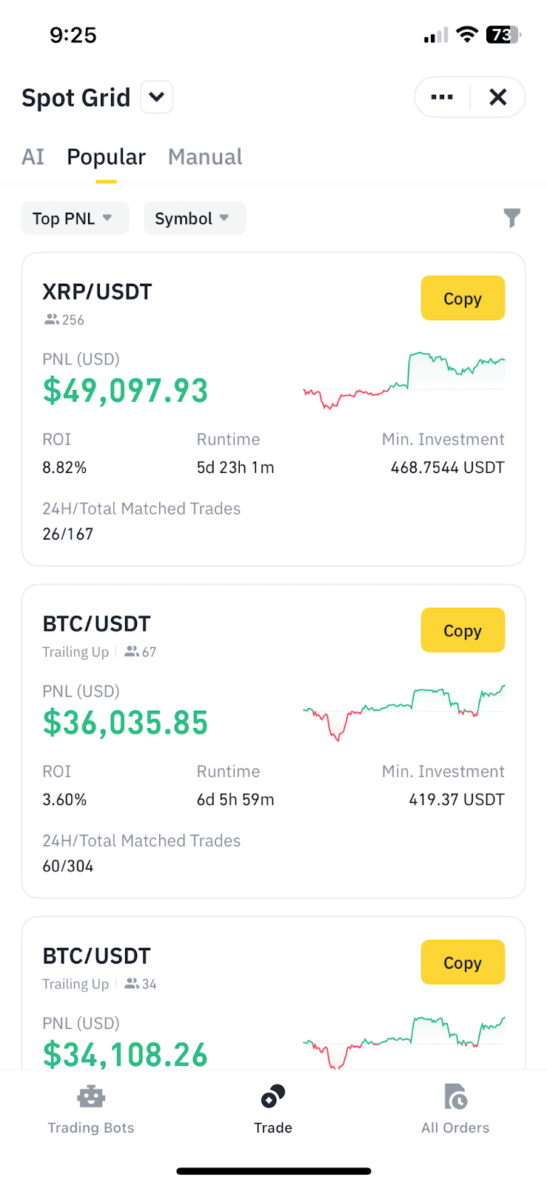Expand the Spot Grid strategy dropdown
547x1186 pixels.
click(x=157, y=97)
